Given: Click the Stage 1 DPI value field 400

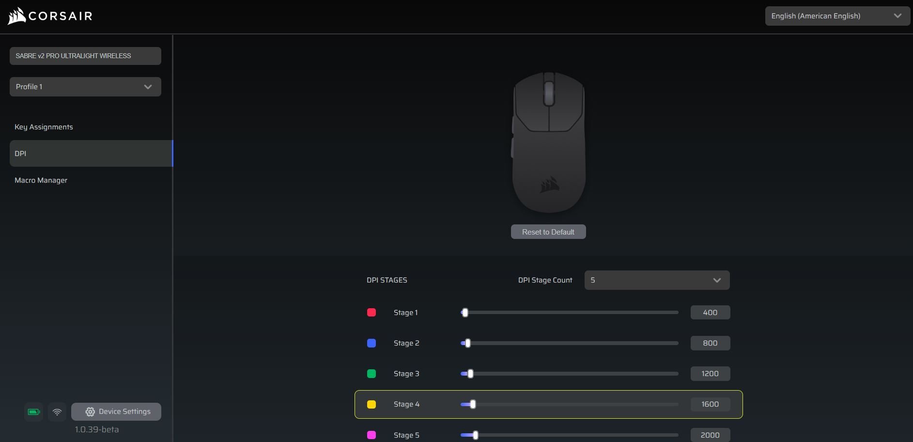Looking at the screenshot, I should pyautogui.click(x=710, y=313).
